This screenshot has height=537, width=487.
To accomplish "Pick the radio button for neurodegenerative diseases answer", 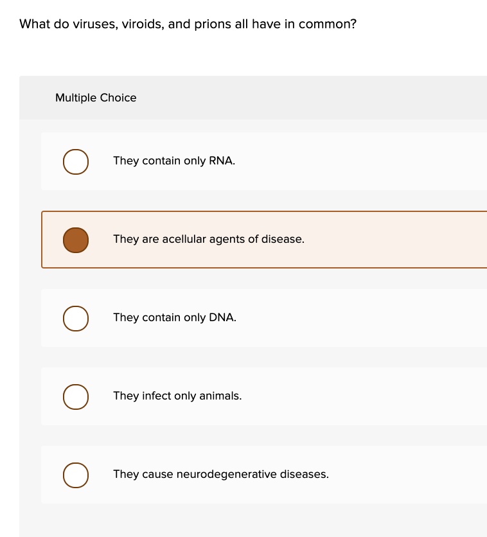I will click(x=76, y=475).
